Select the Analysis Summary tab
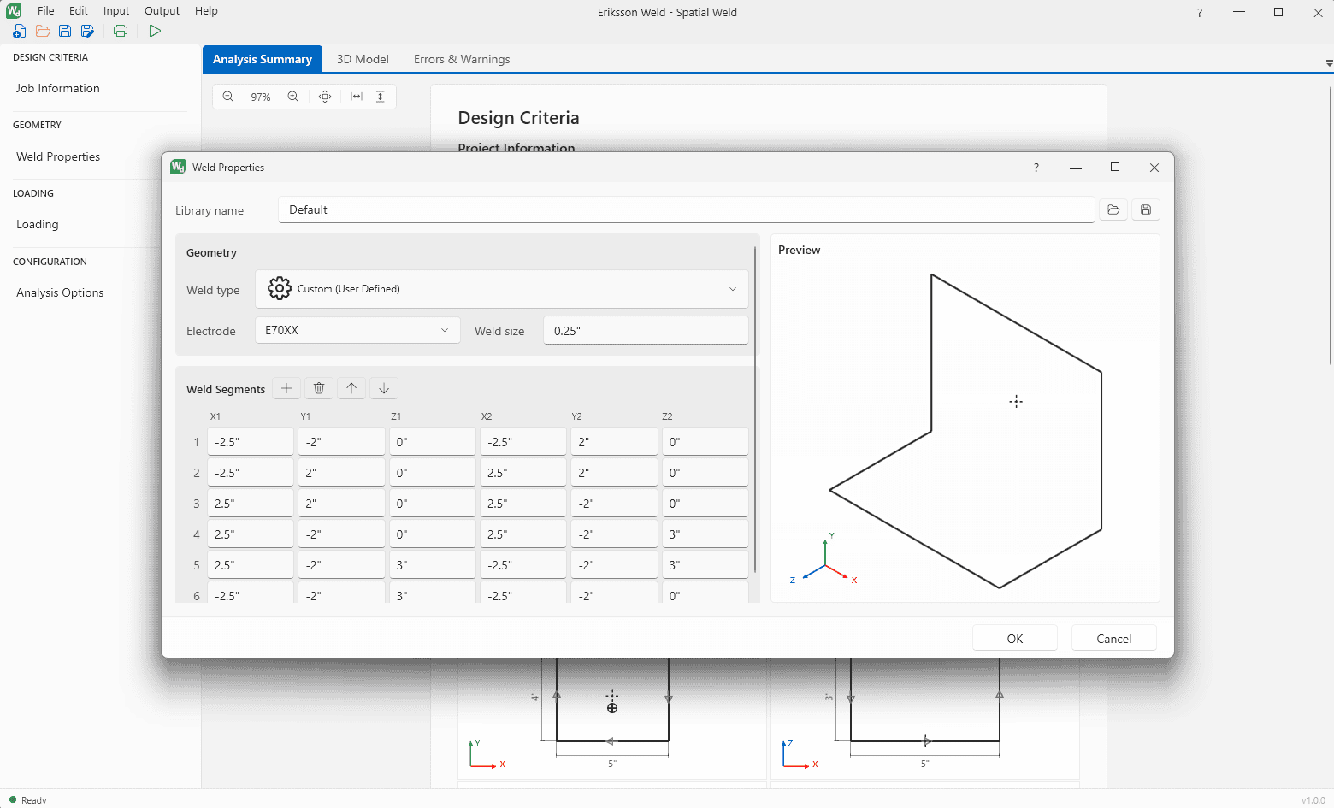1334x808 pixels. click(263, 59)
